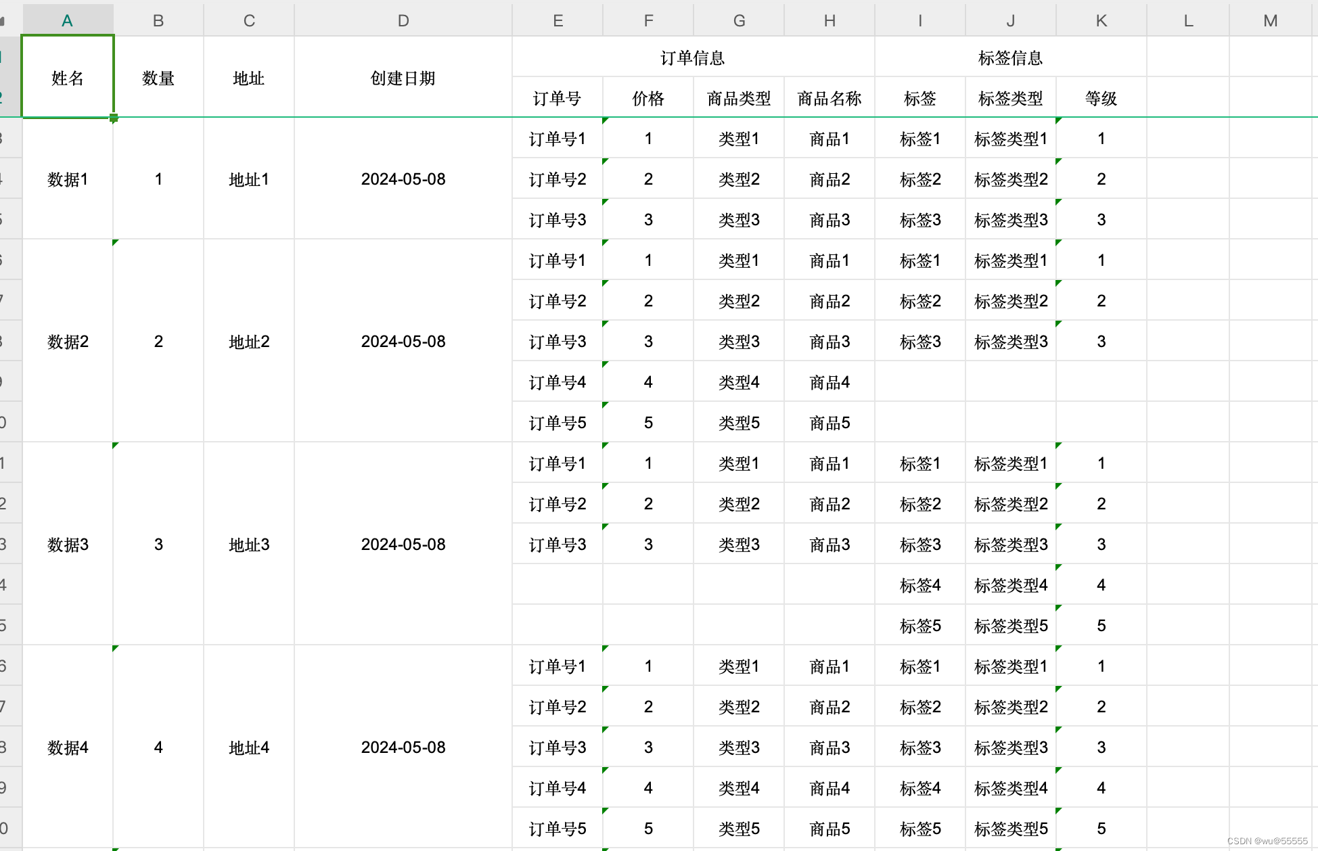The image size is (1318, 851).
Task: Click column header D
Action: [403, 20]
